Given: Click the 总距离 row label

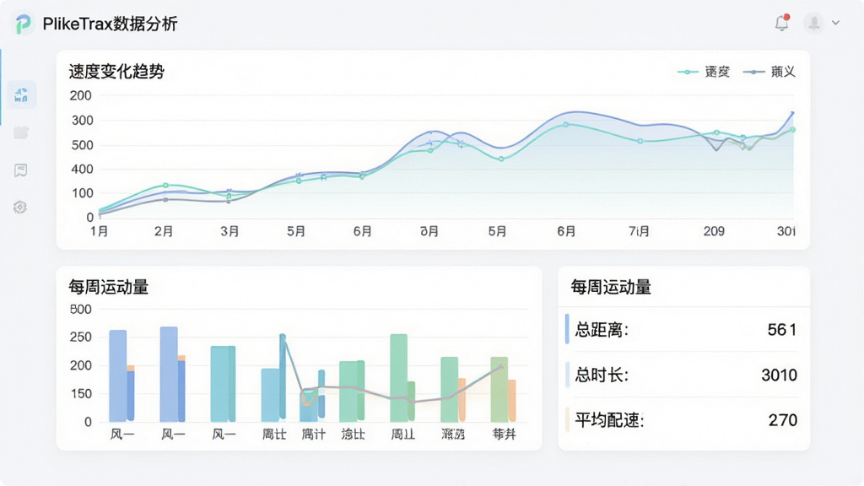Looking at the screenshot, I should 602,330.
